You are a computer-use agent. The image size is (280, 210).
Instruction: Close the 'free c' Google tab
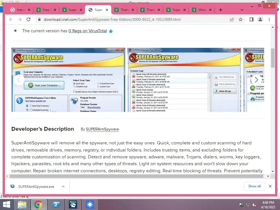(x=29, y=10)
